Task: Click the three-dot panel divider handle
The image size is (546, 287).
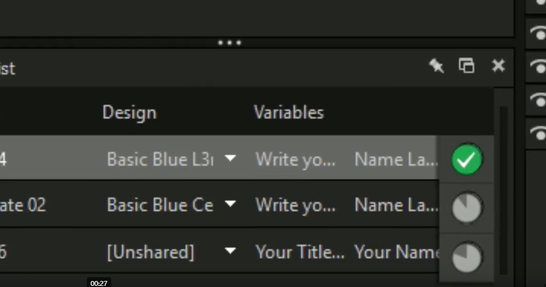Action: tap(229, 43)
